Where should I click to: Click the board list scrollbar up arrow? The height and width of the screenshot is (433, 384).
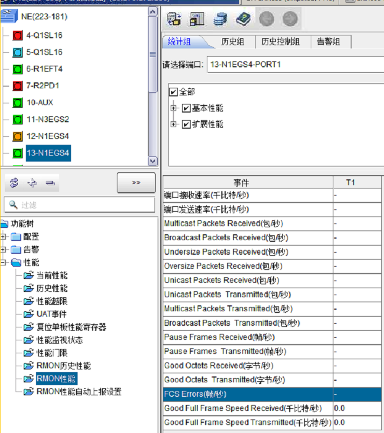click(x=152, y=11)
